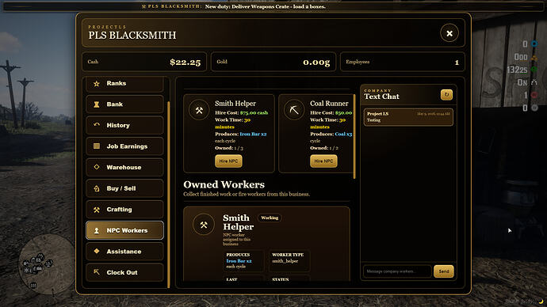Screen dimensions: 547x307
Task: Click the Job Earnings ledger icon
Action: coord(97,146)
